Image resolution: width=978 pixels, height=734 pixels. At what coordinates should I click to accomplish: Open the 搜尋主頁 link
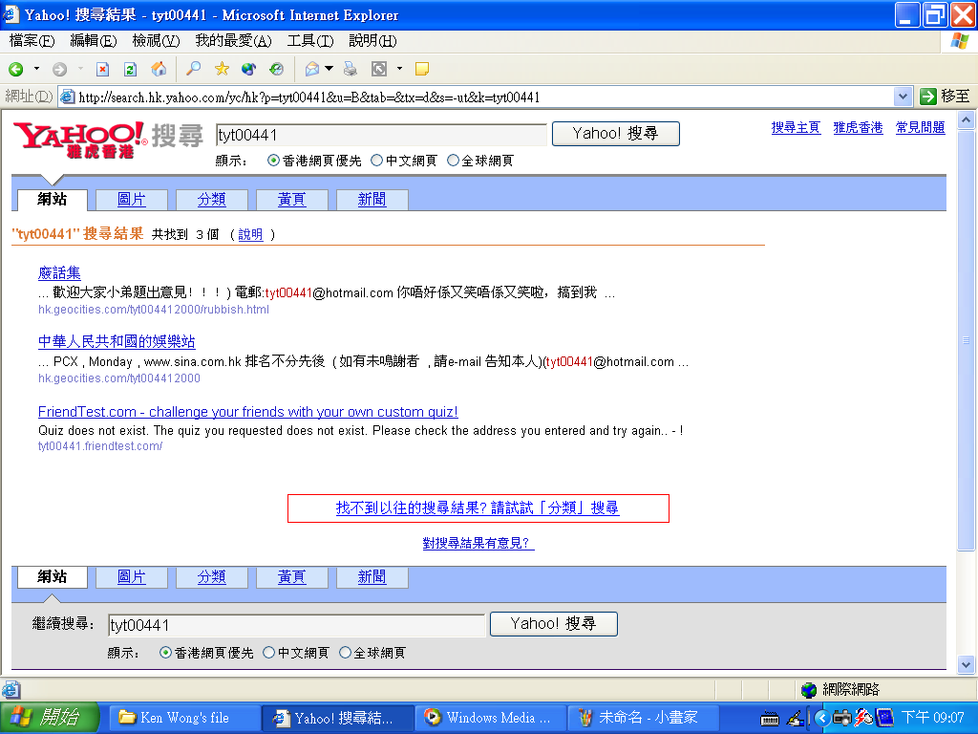[796, 127]
